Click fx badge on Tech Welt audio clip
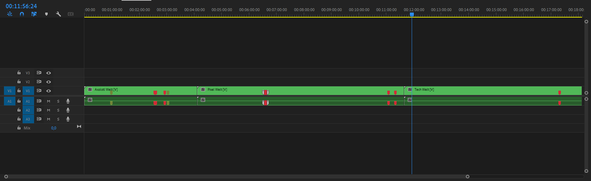Image resolution: width=591 pixels, height=181 pixels. tap(410, 100)
